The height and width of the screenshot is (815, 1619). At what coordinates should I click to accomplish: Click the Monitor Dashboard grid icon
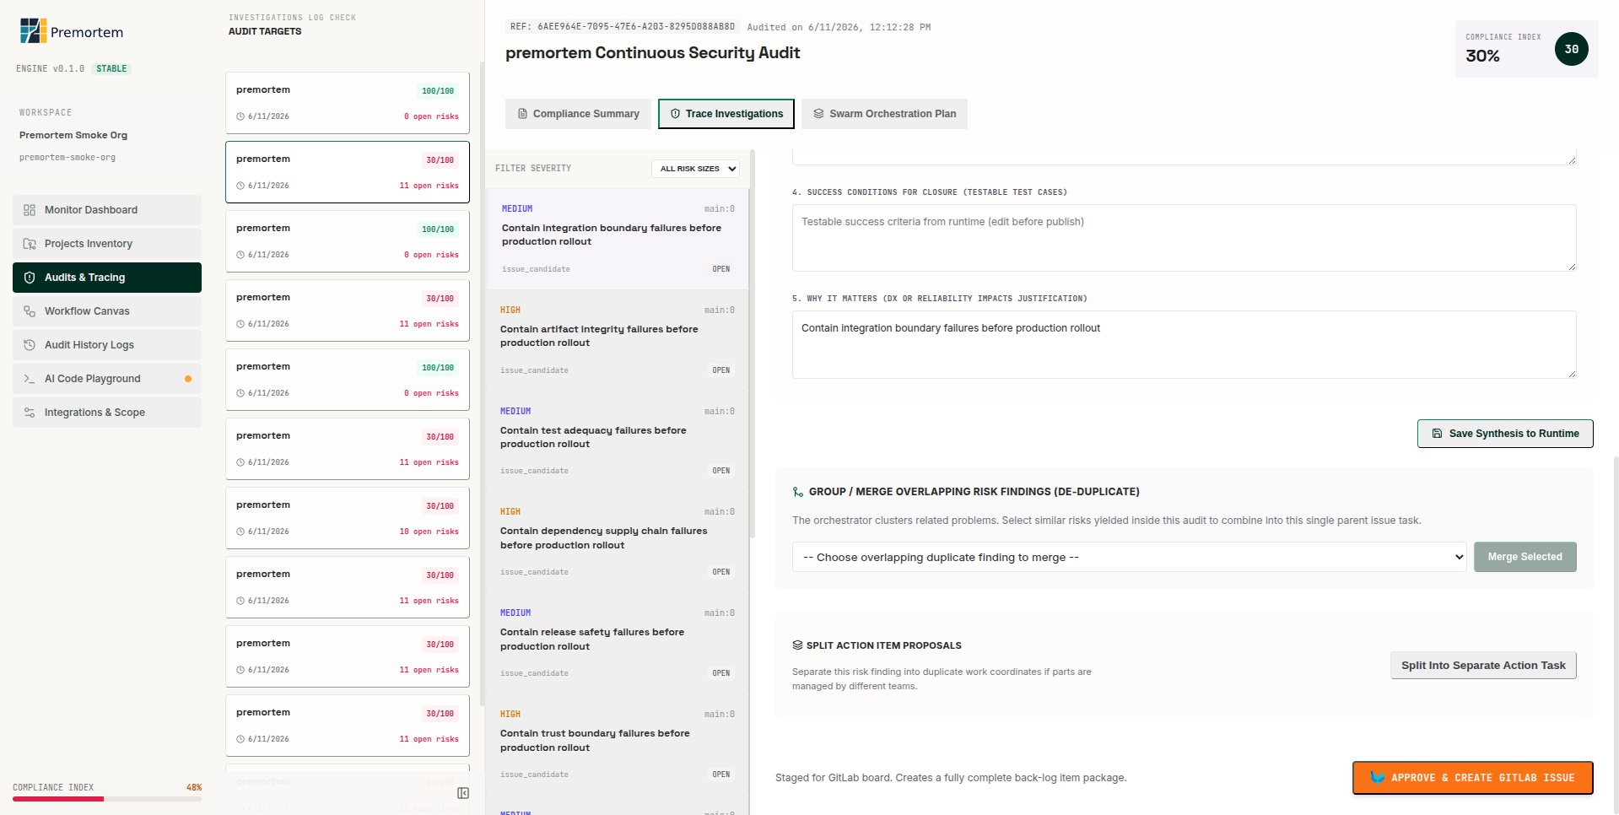[30, 210]
